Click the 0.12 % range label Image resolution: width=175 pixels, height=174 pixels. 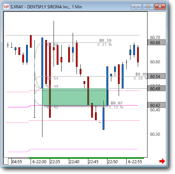(x=116, y=107)
